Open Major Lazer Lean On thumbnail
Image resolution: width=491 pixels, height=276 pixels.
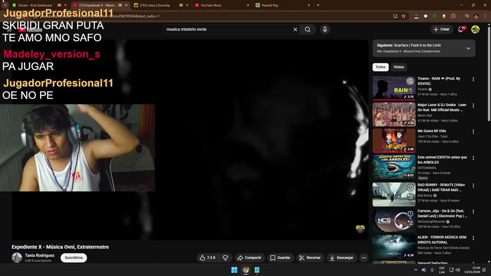(x=394, y=114)
